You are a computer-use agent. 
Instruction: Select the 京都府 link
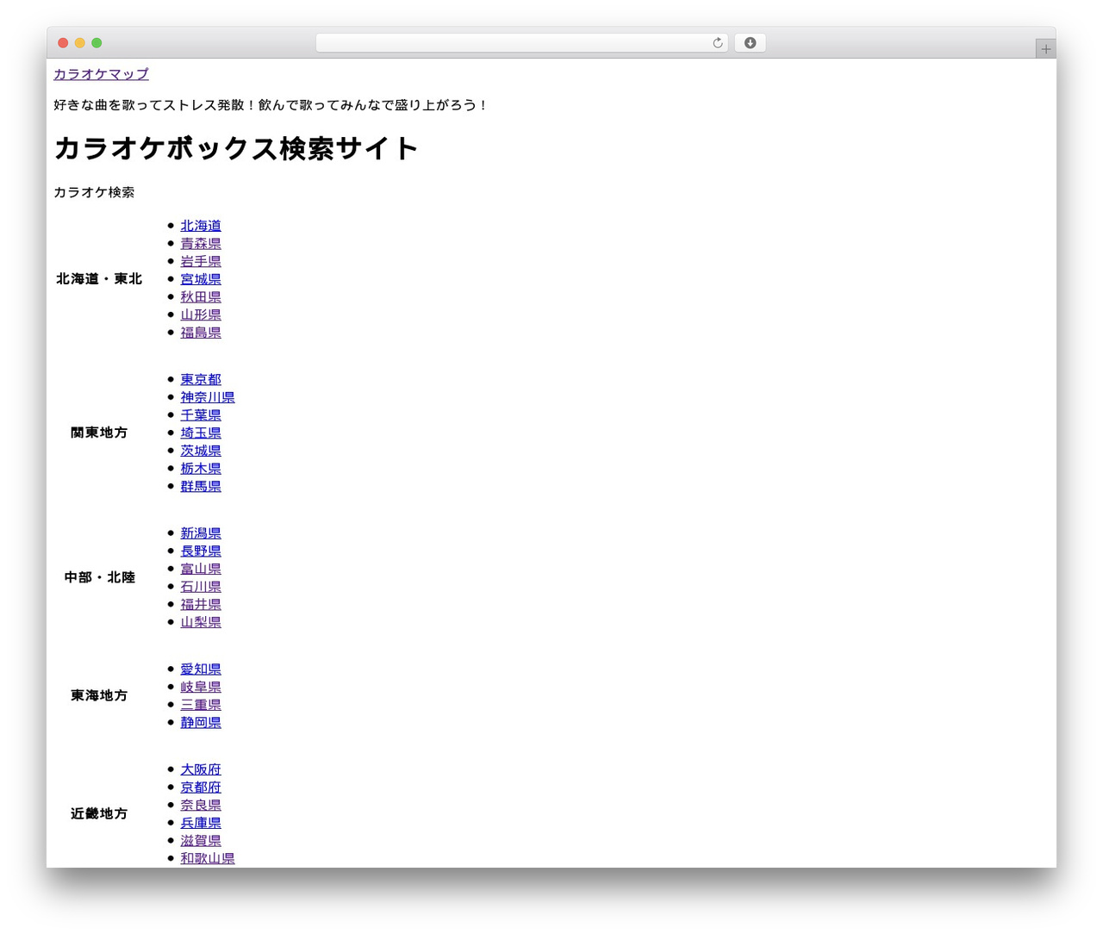tap(201, 788)
